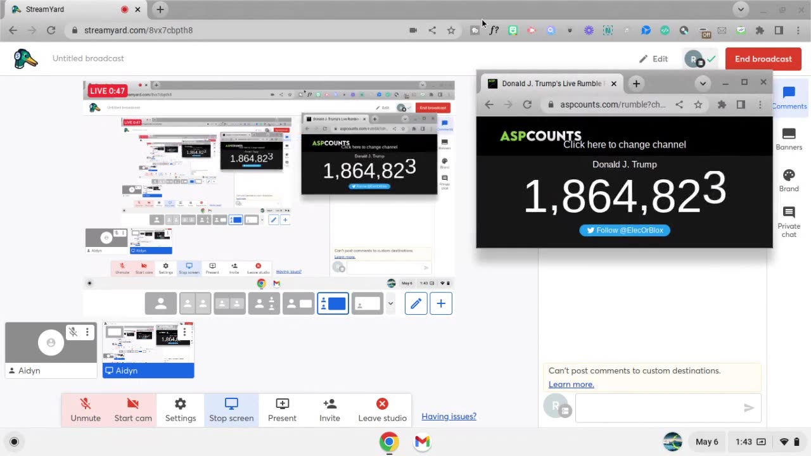End the broadcast
Viewport: 811px width, 456px height.
763,59
